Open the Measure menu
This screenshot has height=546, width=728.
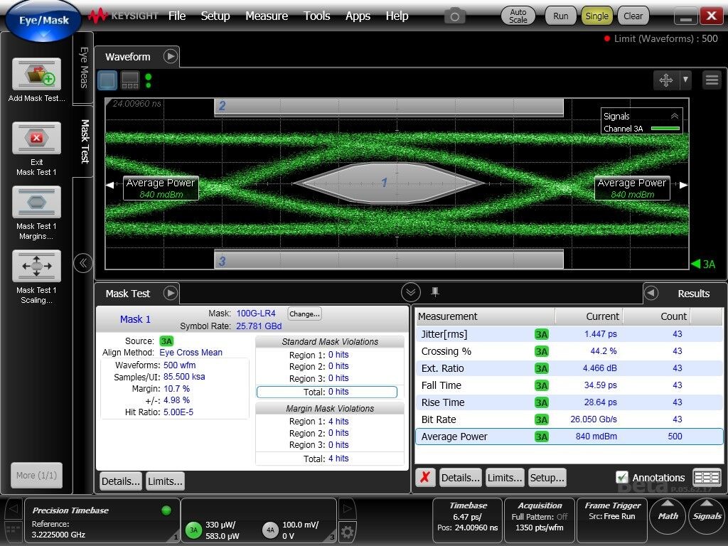(x=267, y=16)
